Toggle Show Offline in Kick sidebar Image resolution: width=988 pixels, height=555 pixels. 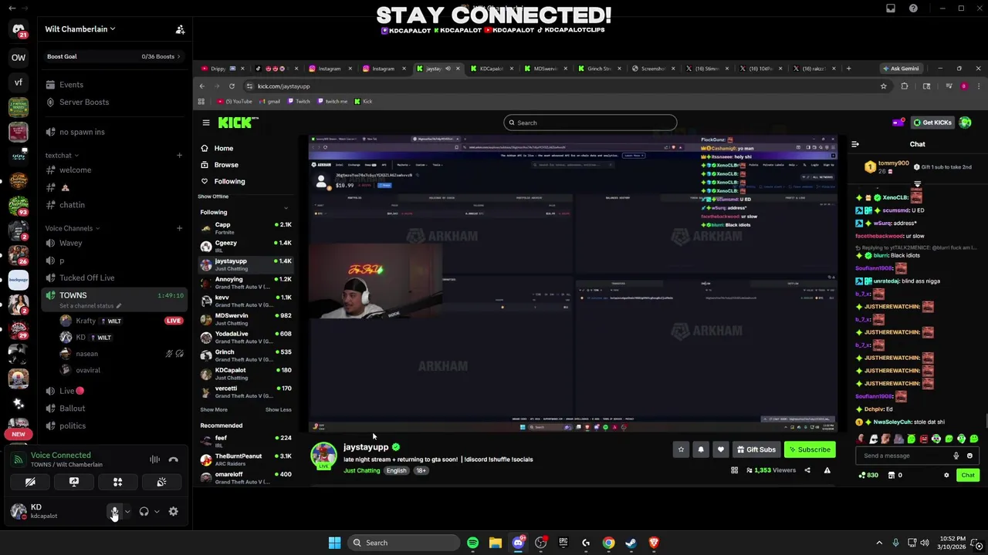coord(215,197)
